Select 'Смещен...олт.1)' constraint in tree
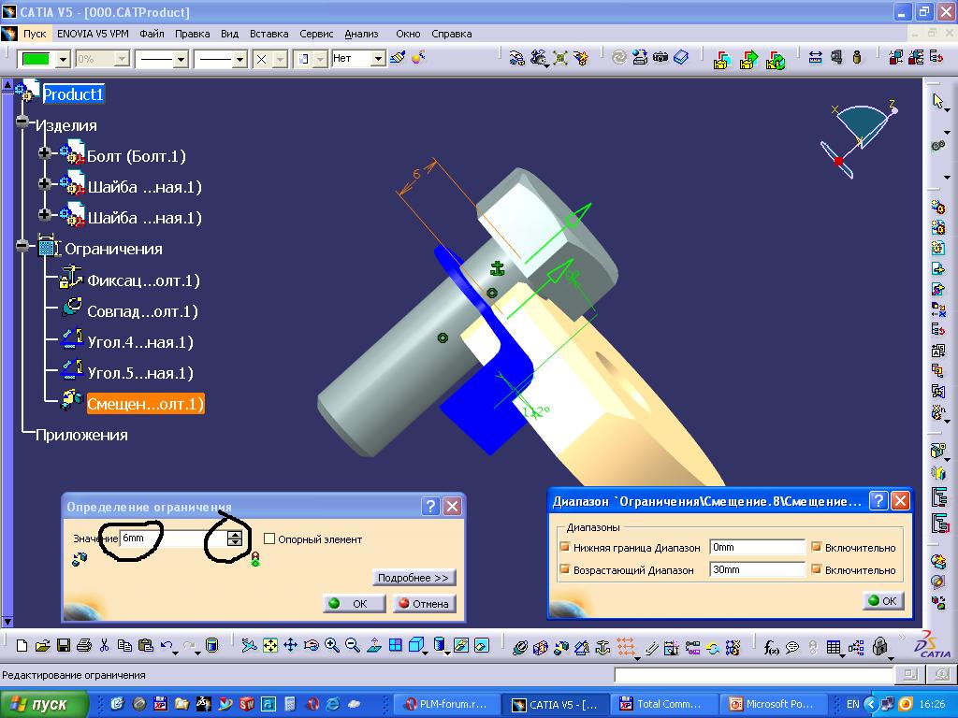 click(x=145, y=404)
